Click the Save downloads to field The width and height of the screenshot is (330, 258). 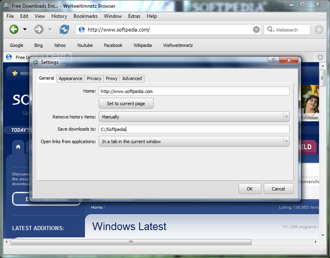tap(194, 129)
